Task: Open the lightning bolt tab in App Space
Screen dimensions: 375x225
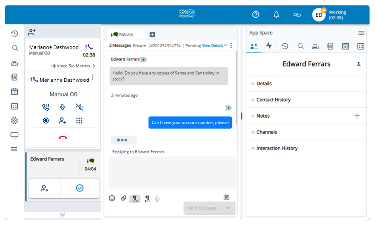Action: [269, 45]
